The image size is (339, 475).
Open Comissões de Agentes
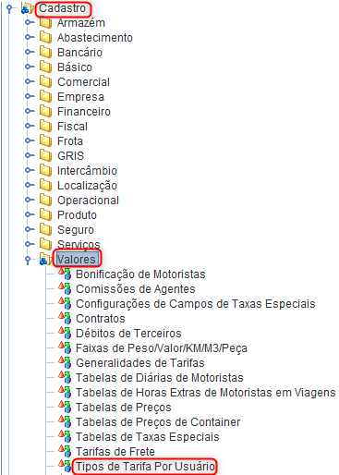click(136, 289)
